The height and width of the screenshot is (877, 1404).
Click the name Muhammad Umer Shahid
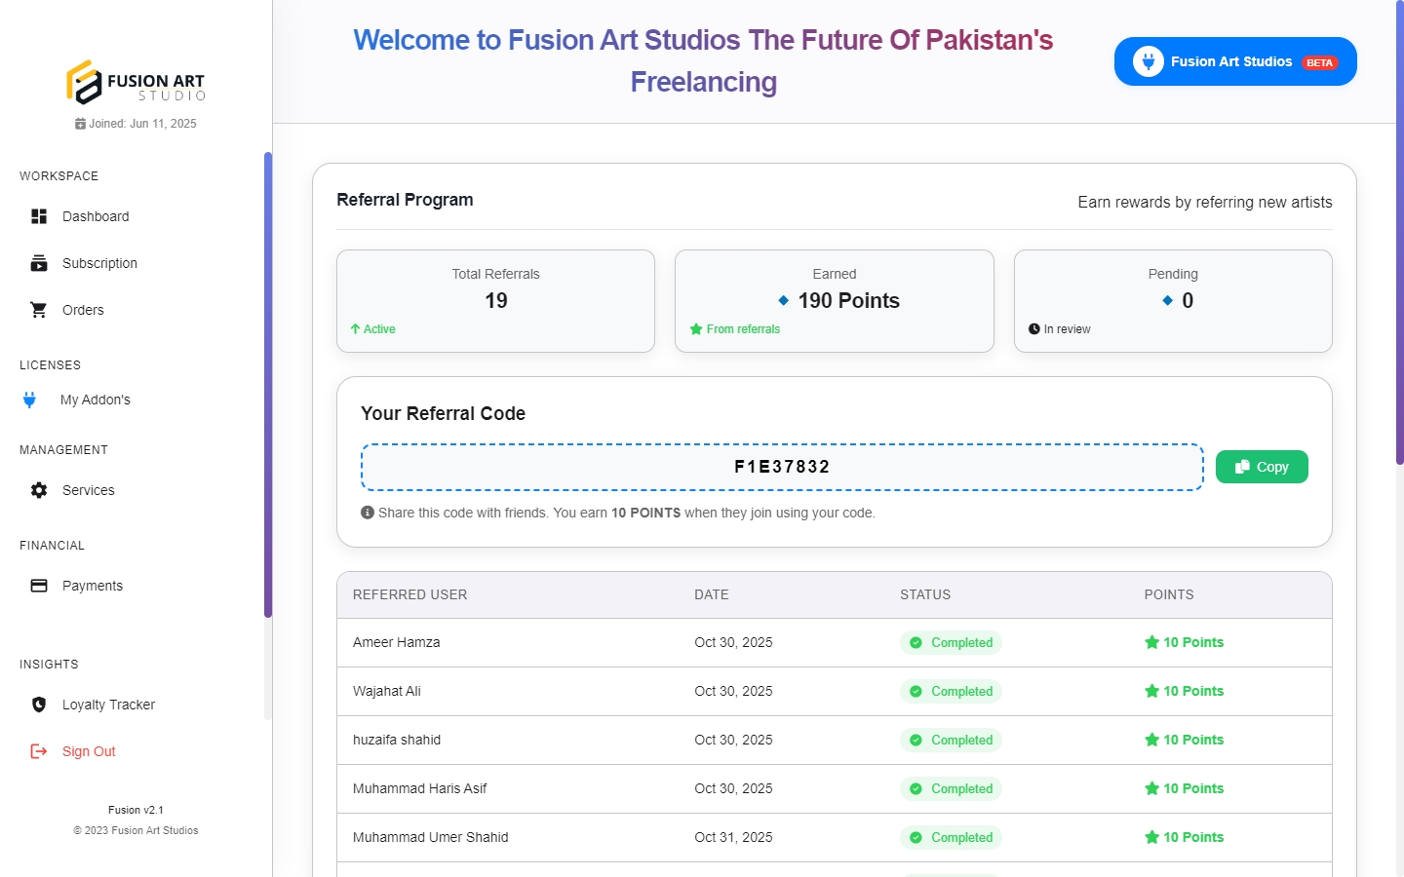(x=431, y=837)
